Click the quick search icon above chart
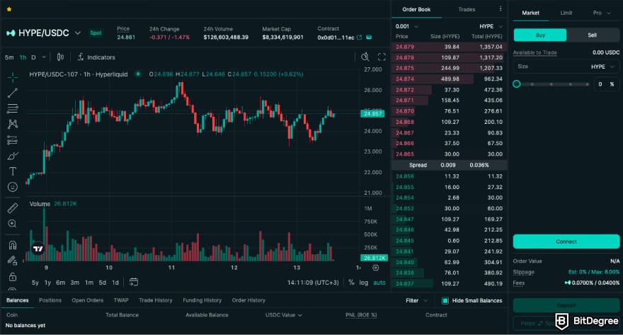This screenshot has height=335, width=623. 365,57
